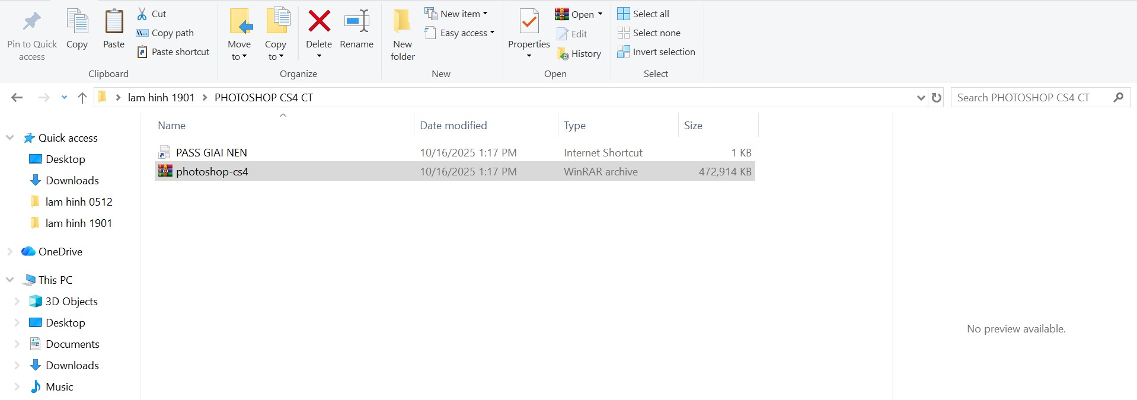Click the Delete red X icon
This screenshot has height=400, width=1137.
point(319,22)
